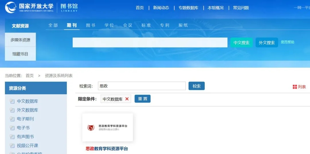Switch to 多媒体资源 side tab
The width and height of the screenshot is (310, 154).
click(x=20, y=40)
